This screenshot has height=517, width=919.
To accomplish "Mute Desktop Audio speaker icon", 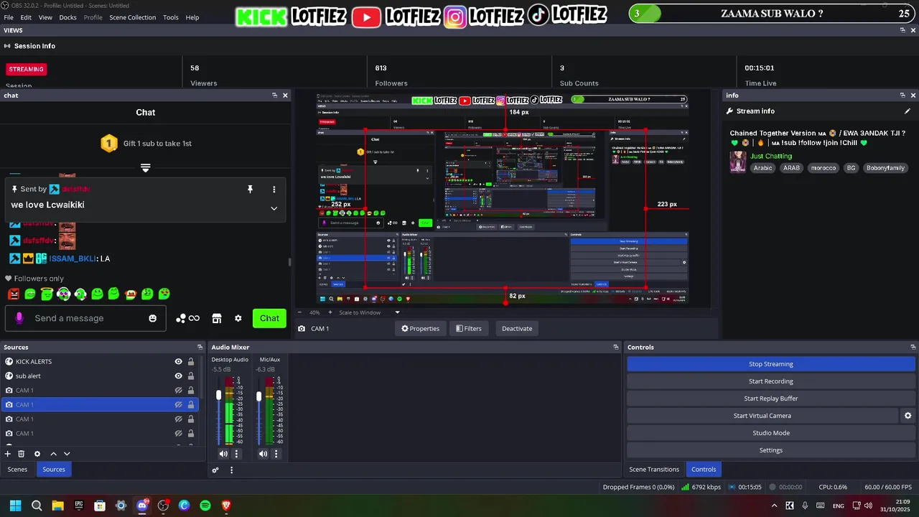I will (223, 454).
